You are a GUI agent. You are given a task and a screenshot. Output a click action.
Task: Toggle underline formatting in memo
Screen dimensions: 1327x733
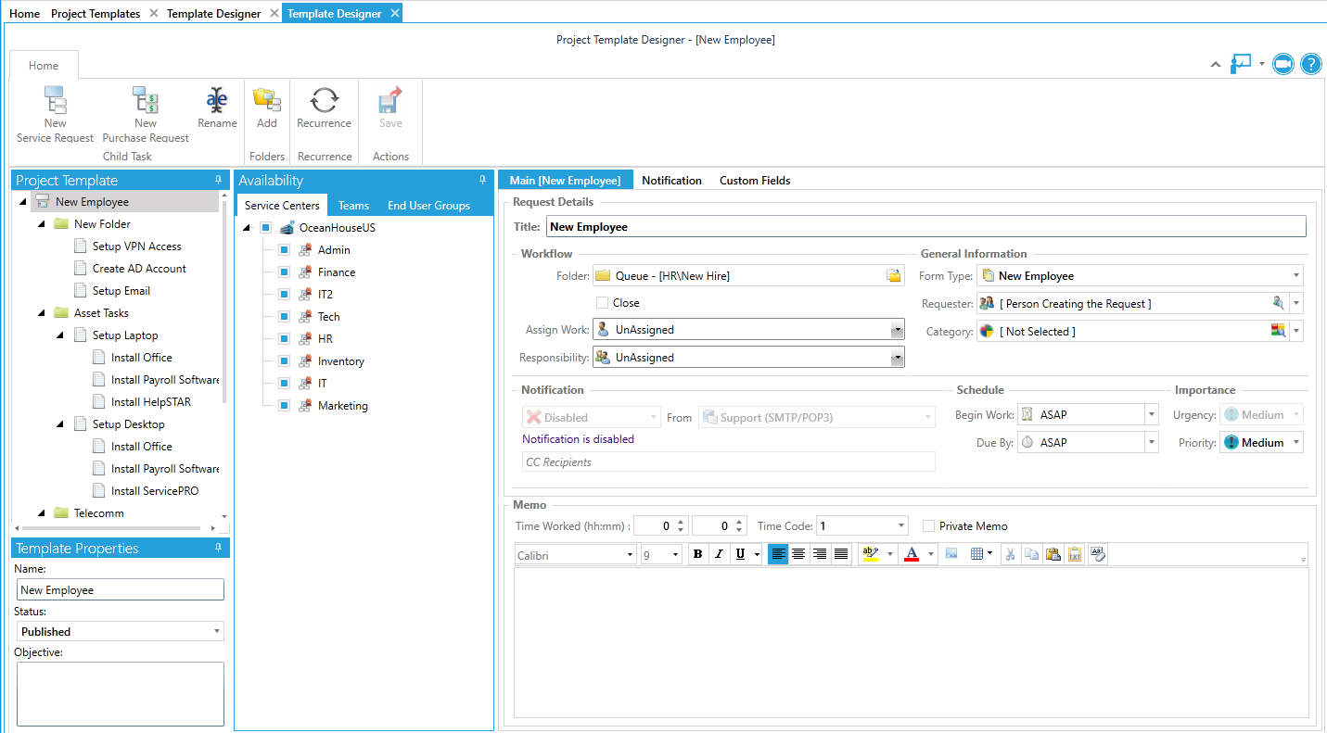(x=740, y=554)
